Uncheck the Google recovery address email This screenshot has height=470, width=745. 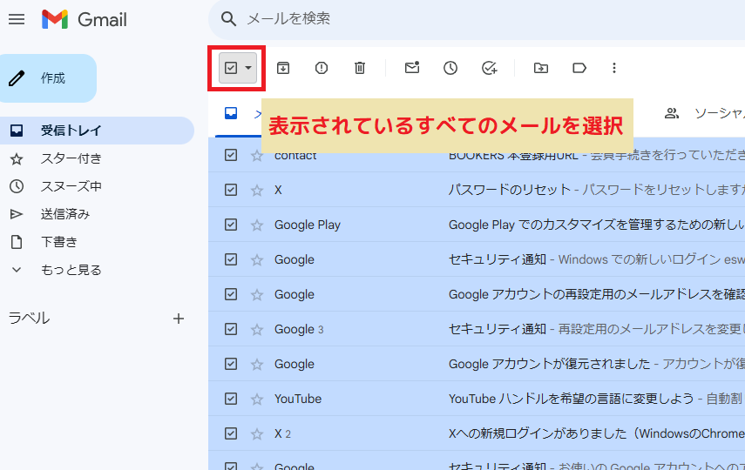[231, 294]
